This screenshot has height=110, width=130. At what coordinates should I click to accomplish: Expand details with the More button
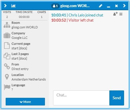pos(25,102)
